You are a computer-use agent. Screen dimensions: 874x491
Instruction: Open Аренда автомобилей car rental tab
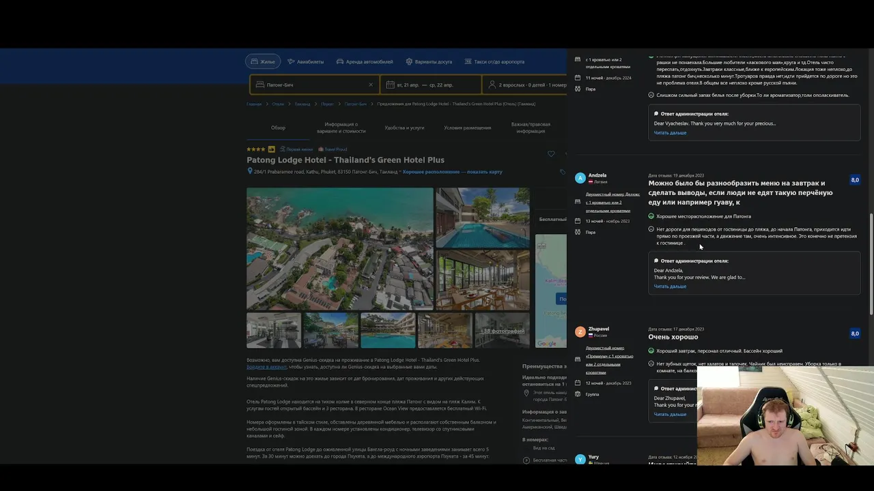pos(365,61)
